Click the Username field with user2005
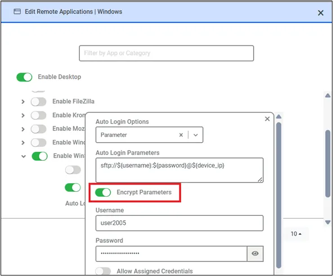 pos(179,223)
